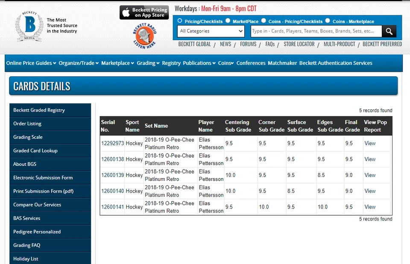Click the card search input field
The width and height of the screenshot is (410, 264).
pos(316,31)
